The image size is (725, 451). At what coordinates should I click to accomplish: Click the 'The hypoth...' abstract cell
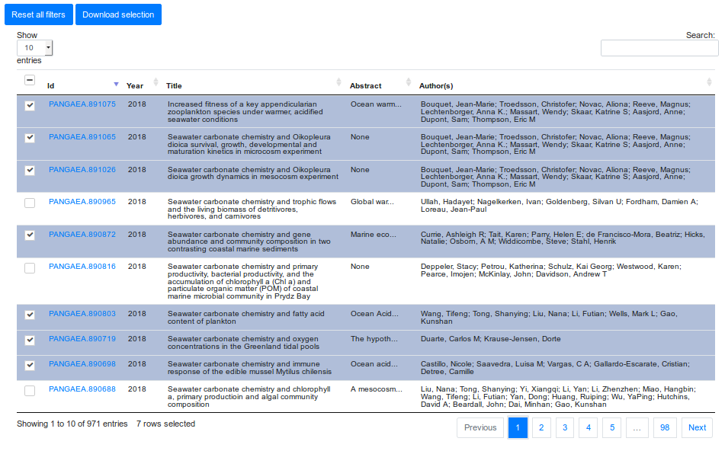tap(374, 339)
